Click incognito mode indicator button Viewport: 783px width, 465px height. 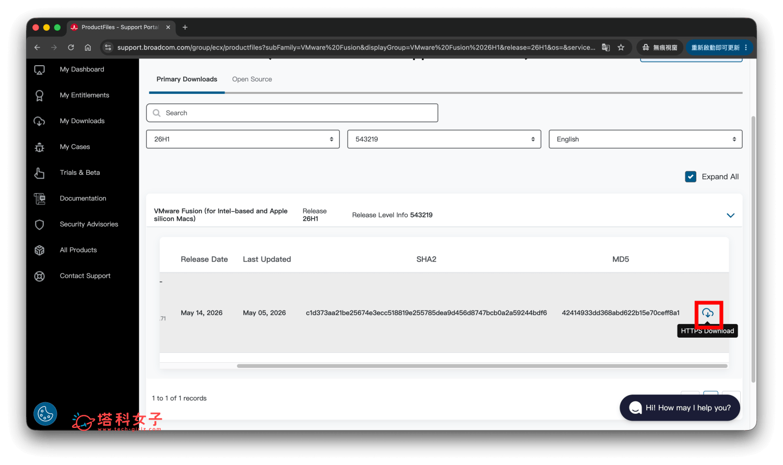pos(660,47)
